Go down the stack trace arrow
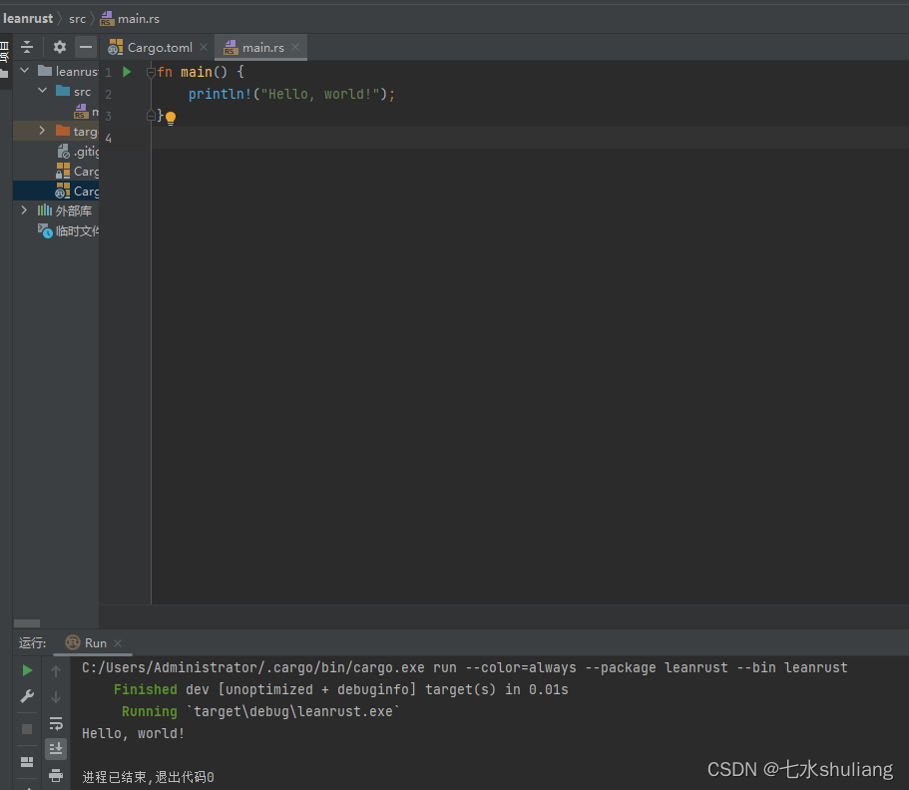Viewport: 909px width, 790px height. coord(56,696)
